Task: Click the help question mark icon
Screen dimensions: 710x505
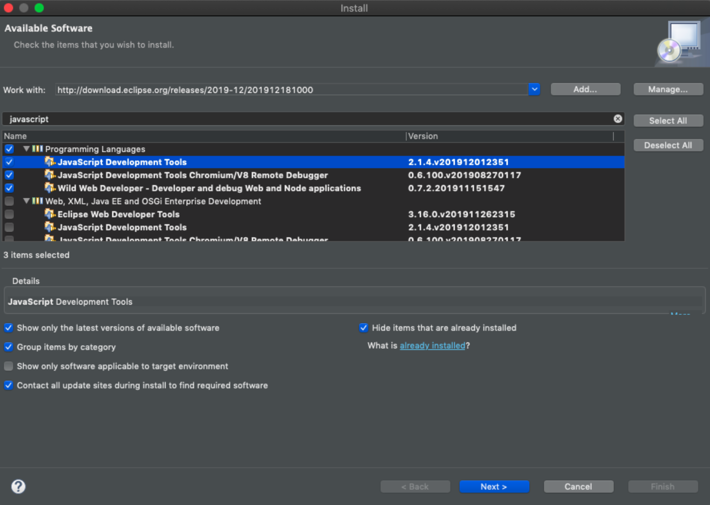Action: (x=18, y=487)
